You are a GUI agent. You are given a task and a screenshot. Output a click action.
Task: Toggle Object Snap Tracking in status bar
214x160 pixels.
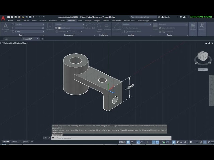tap(154, 142)
